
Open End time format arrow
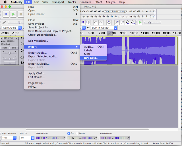96,138
